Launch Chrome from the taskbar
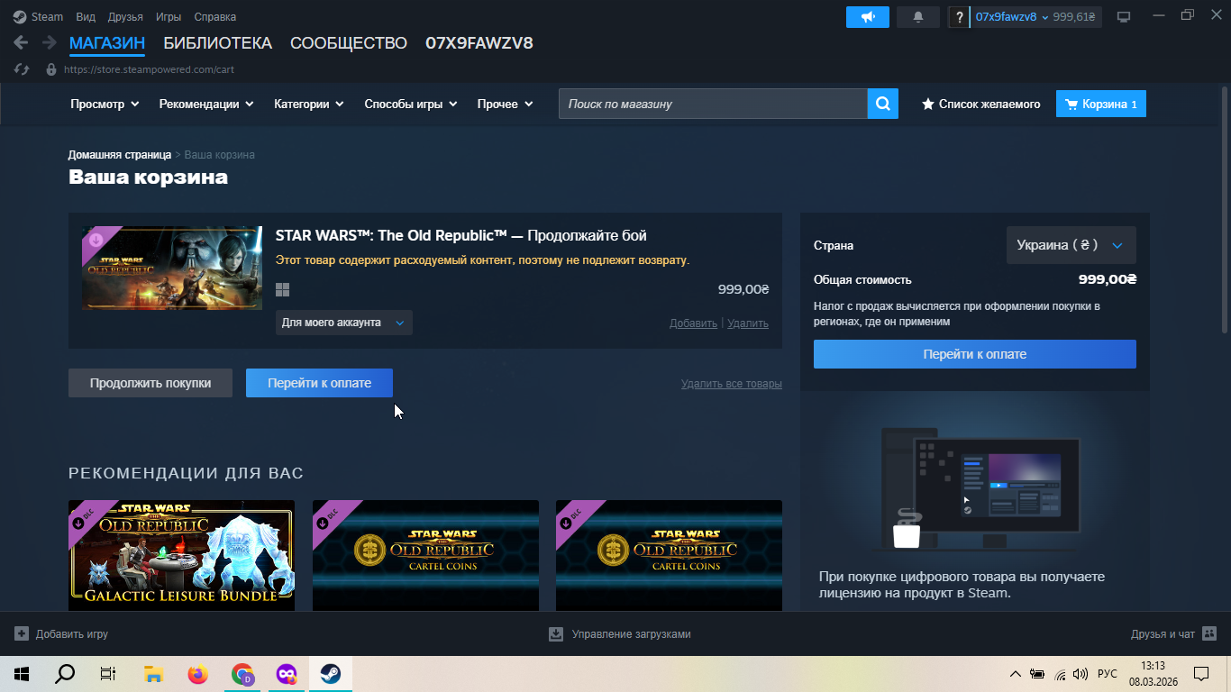The height and width of the screenshot is (692, 1231). pyautogui.click(x=242, y=674)
